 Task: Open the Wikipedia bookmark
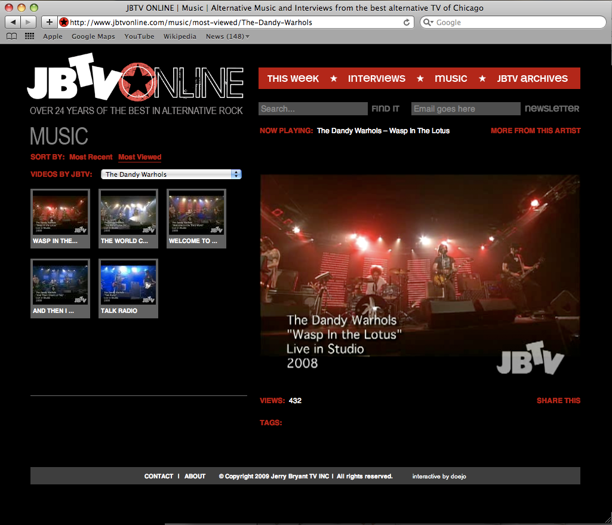point(180,36)
